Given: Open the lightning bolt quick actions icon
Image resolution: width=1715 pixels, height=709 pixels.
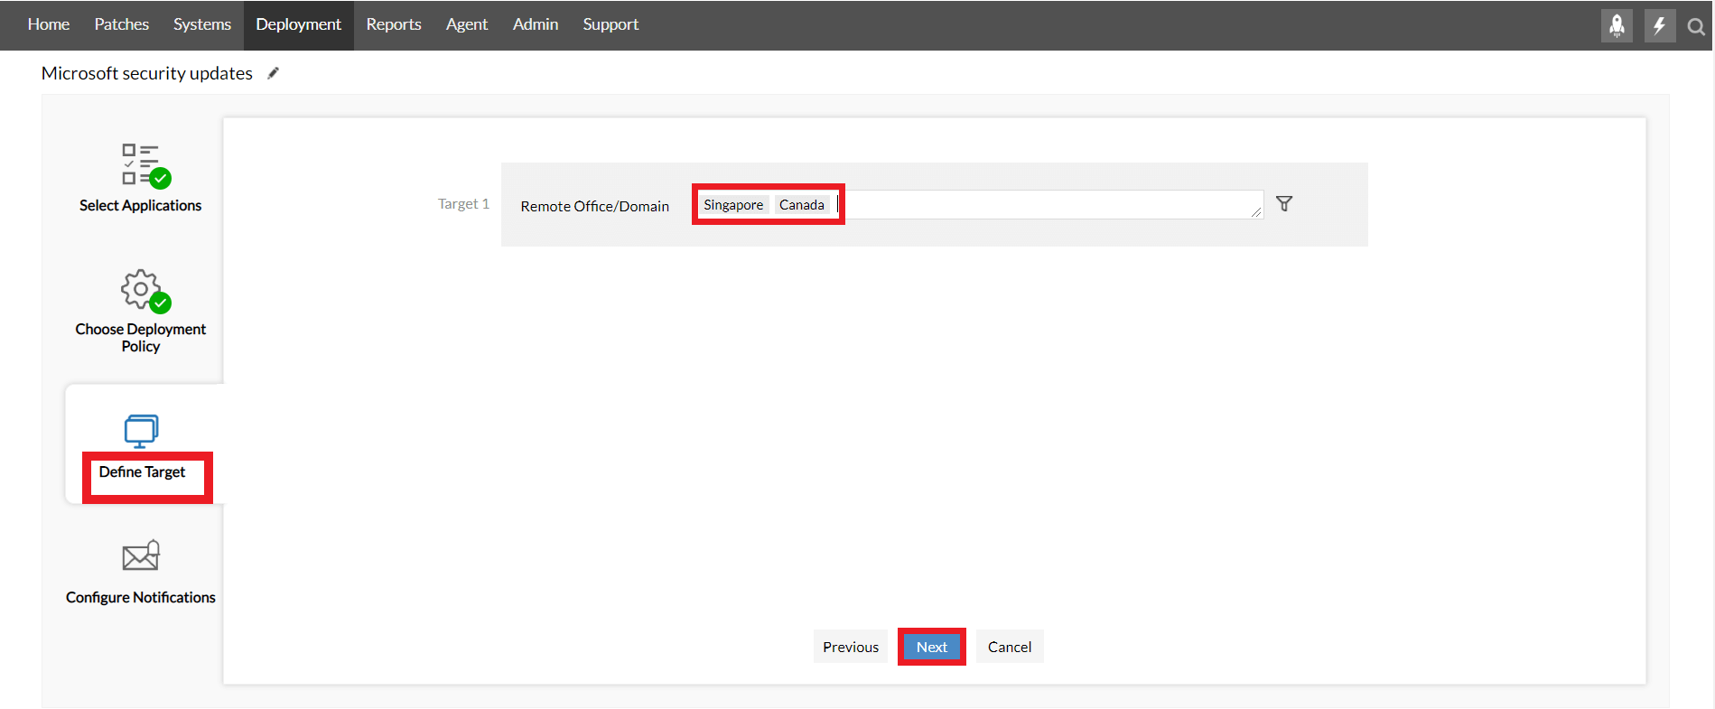Looking at the screenshot, I should pos(1660,25).
